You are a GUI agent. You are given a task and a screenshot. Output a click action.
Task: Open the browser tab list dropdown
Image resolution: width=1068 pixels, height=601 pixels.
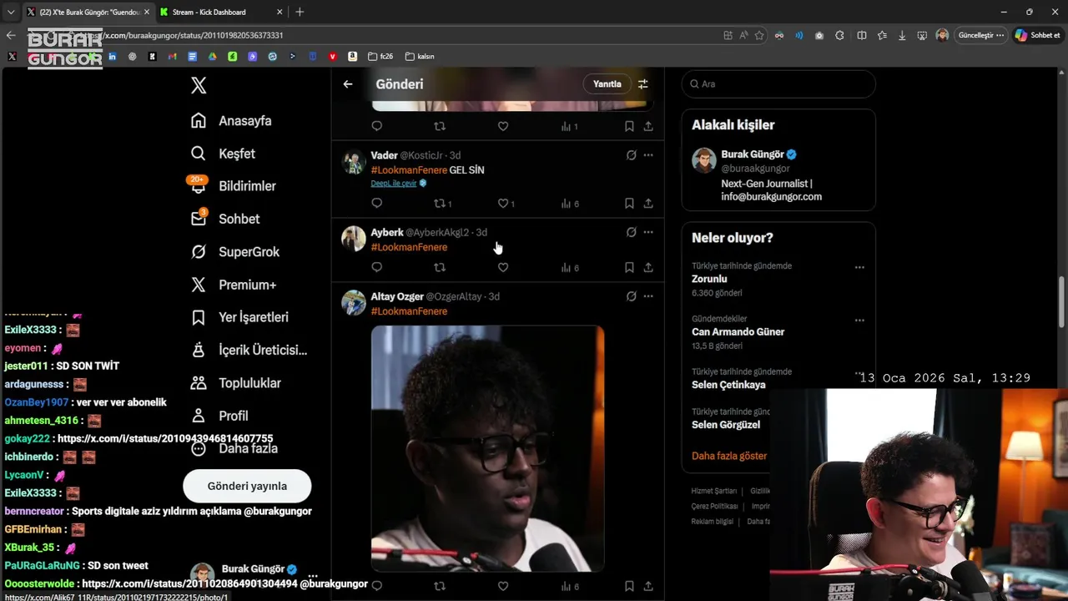coord(11,12)
